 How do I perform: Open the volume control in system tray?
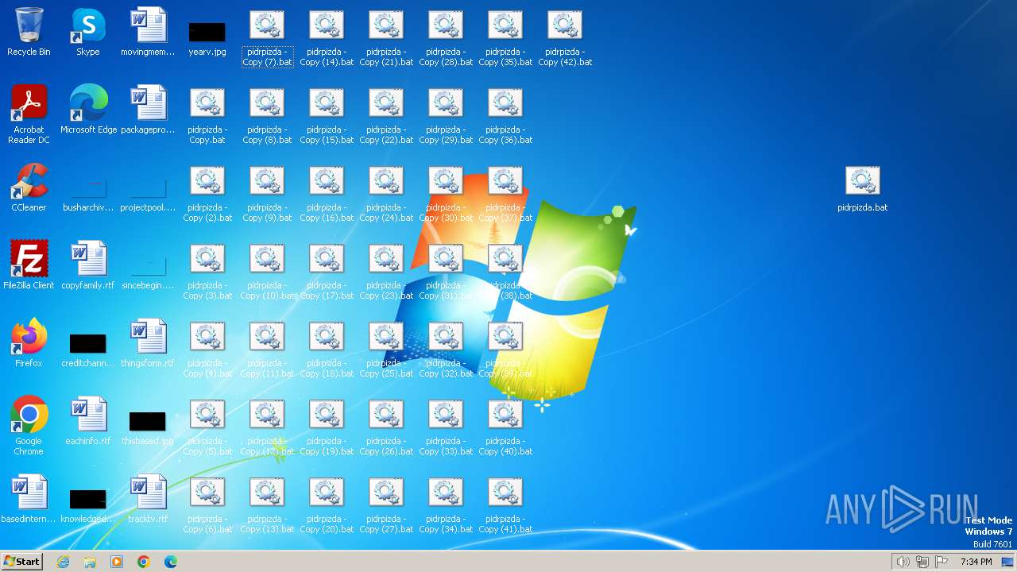pos(903,562)
